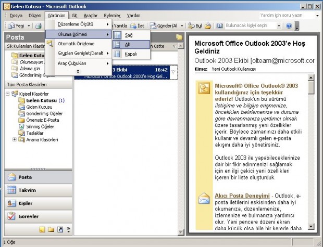Viewport: 323px width, 247px height.
Task: Click the organize folder icon in toolbar
Action: point(208,26)
